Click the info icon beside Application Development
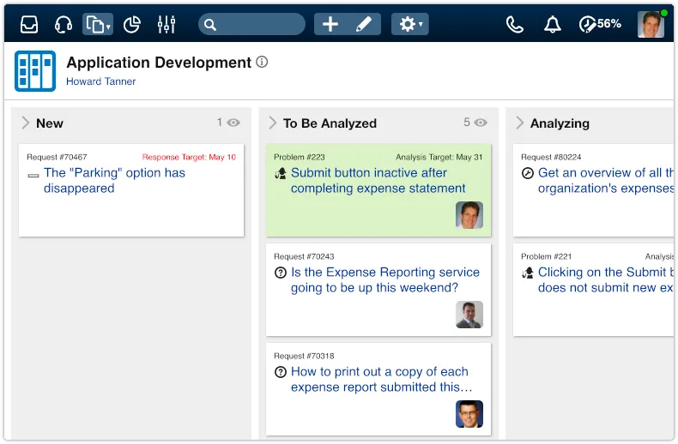Image resolution: width=678 pixels, height=444 pixels. [262, 63]
